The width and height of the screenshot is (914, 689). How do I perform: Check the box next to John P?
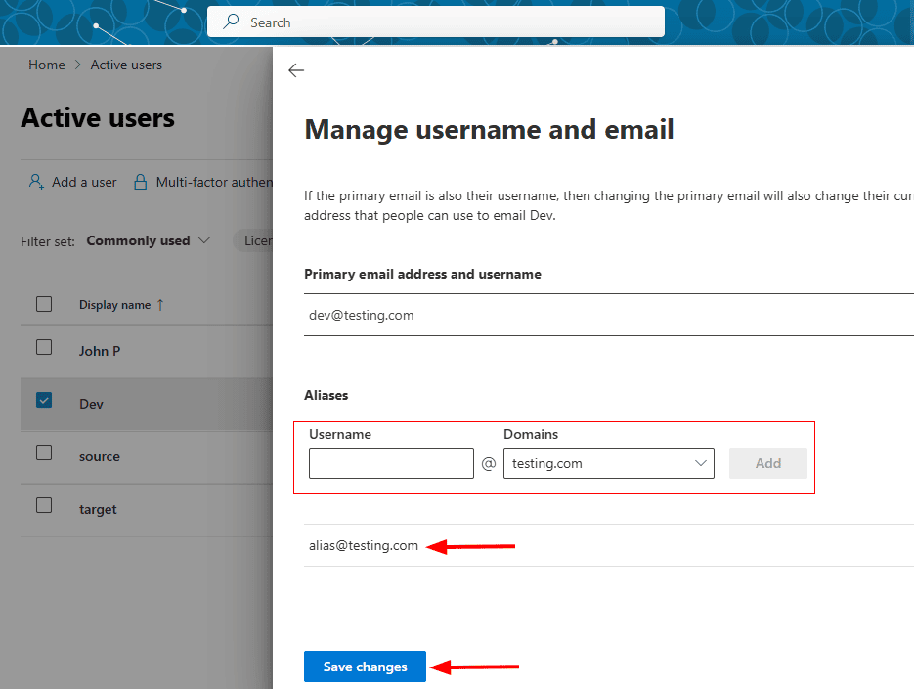[44, 347]
